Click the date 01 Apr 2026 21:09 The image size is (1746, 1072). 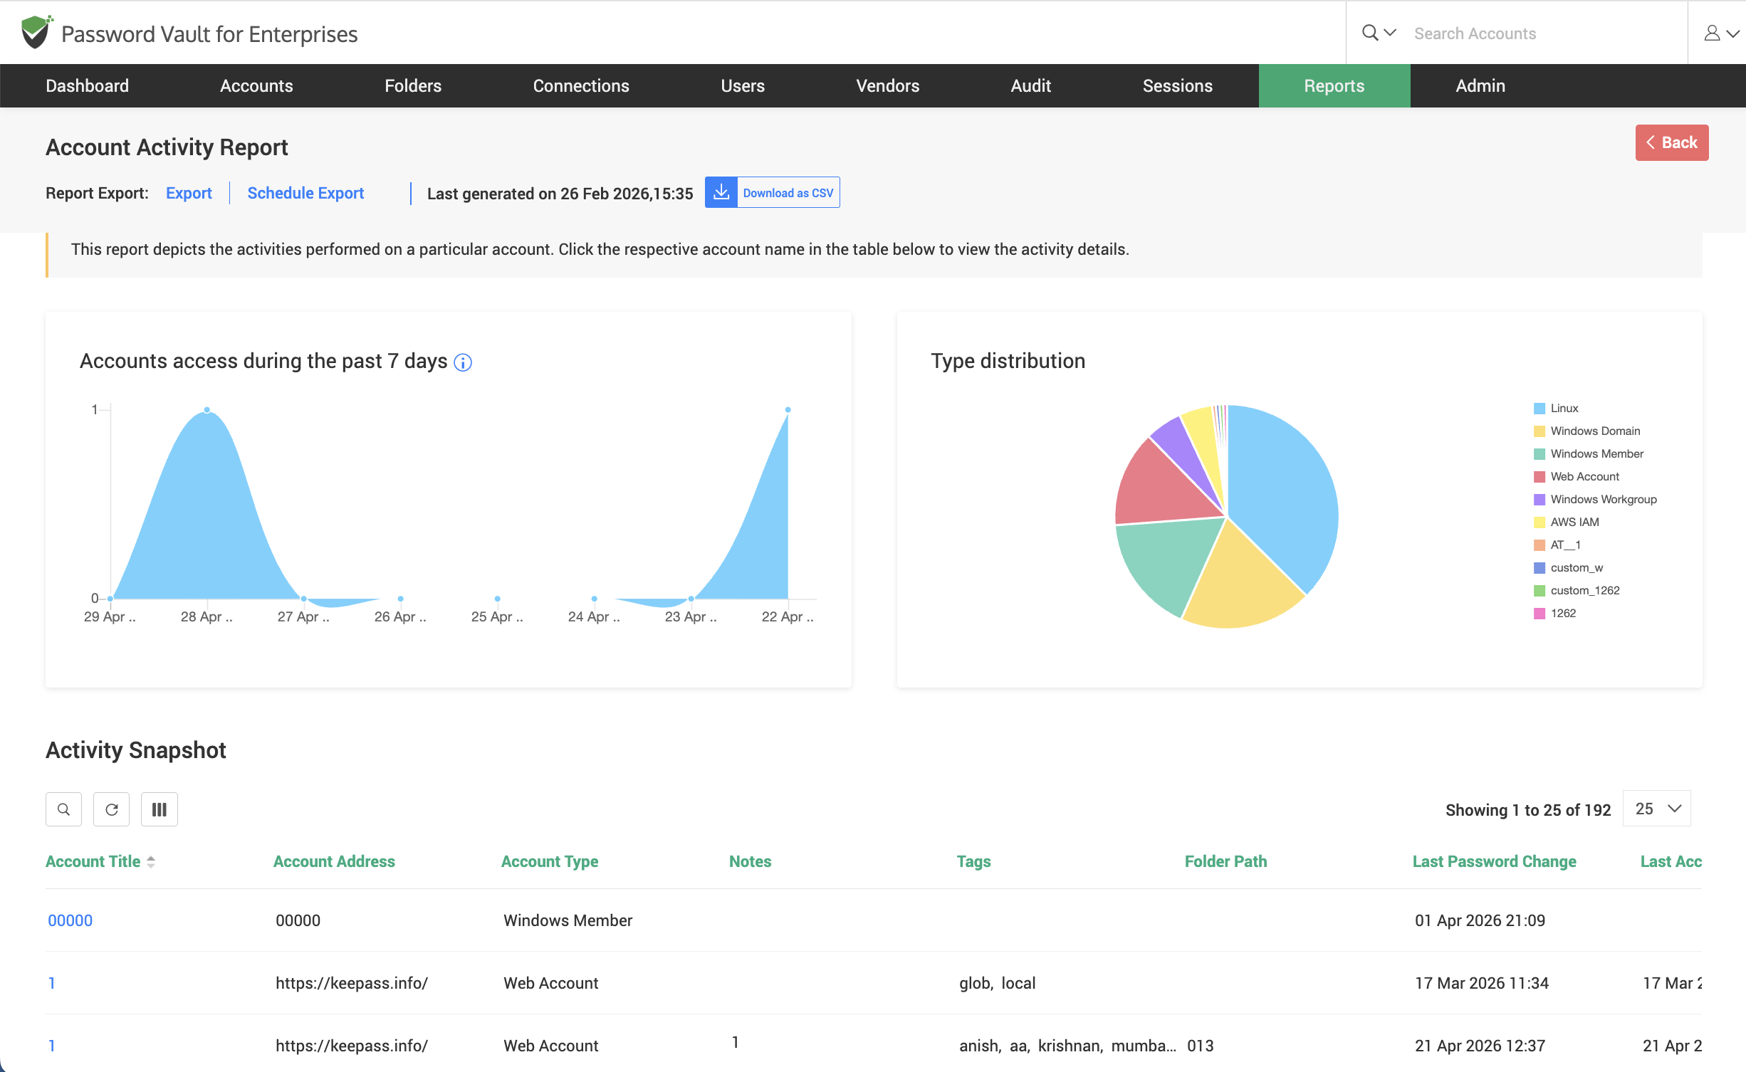(1480, 920)
